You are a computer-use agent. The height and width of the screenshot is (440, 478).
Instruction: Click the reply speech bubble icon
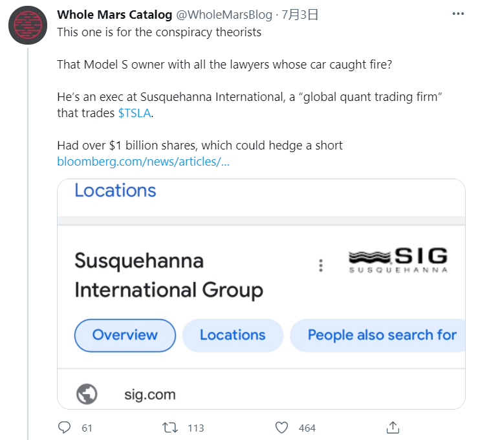click(64, 428)
